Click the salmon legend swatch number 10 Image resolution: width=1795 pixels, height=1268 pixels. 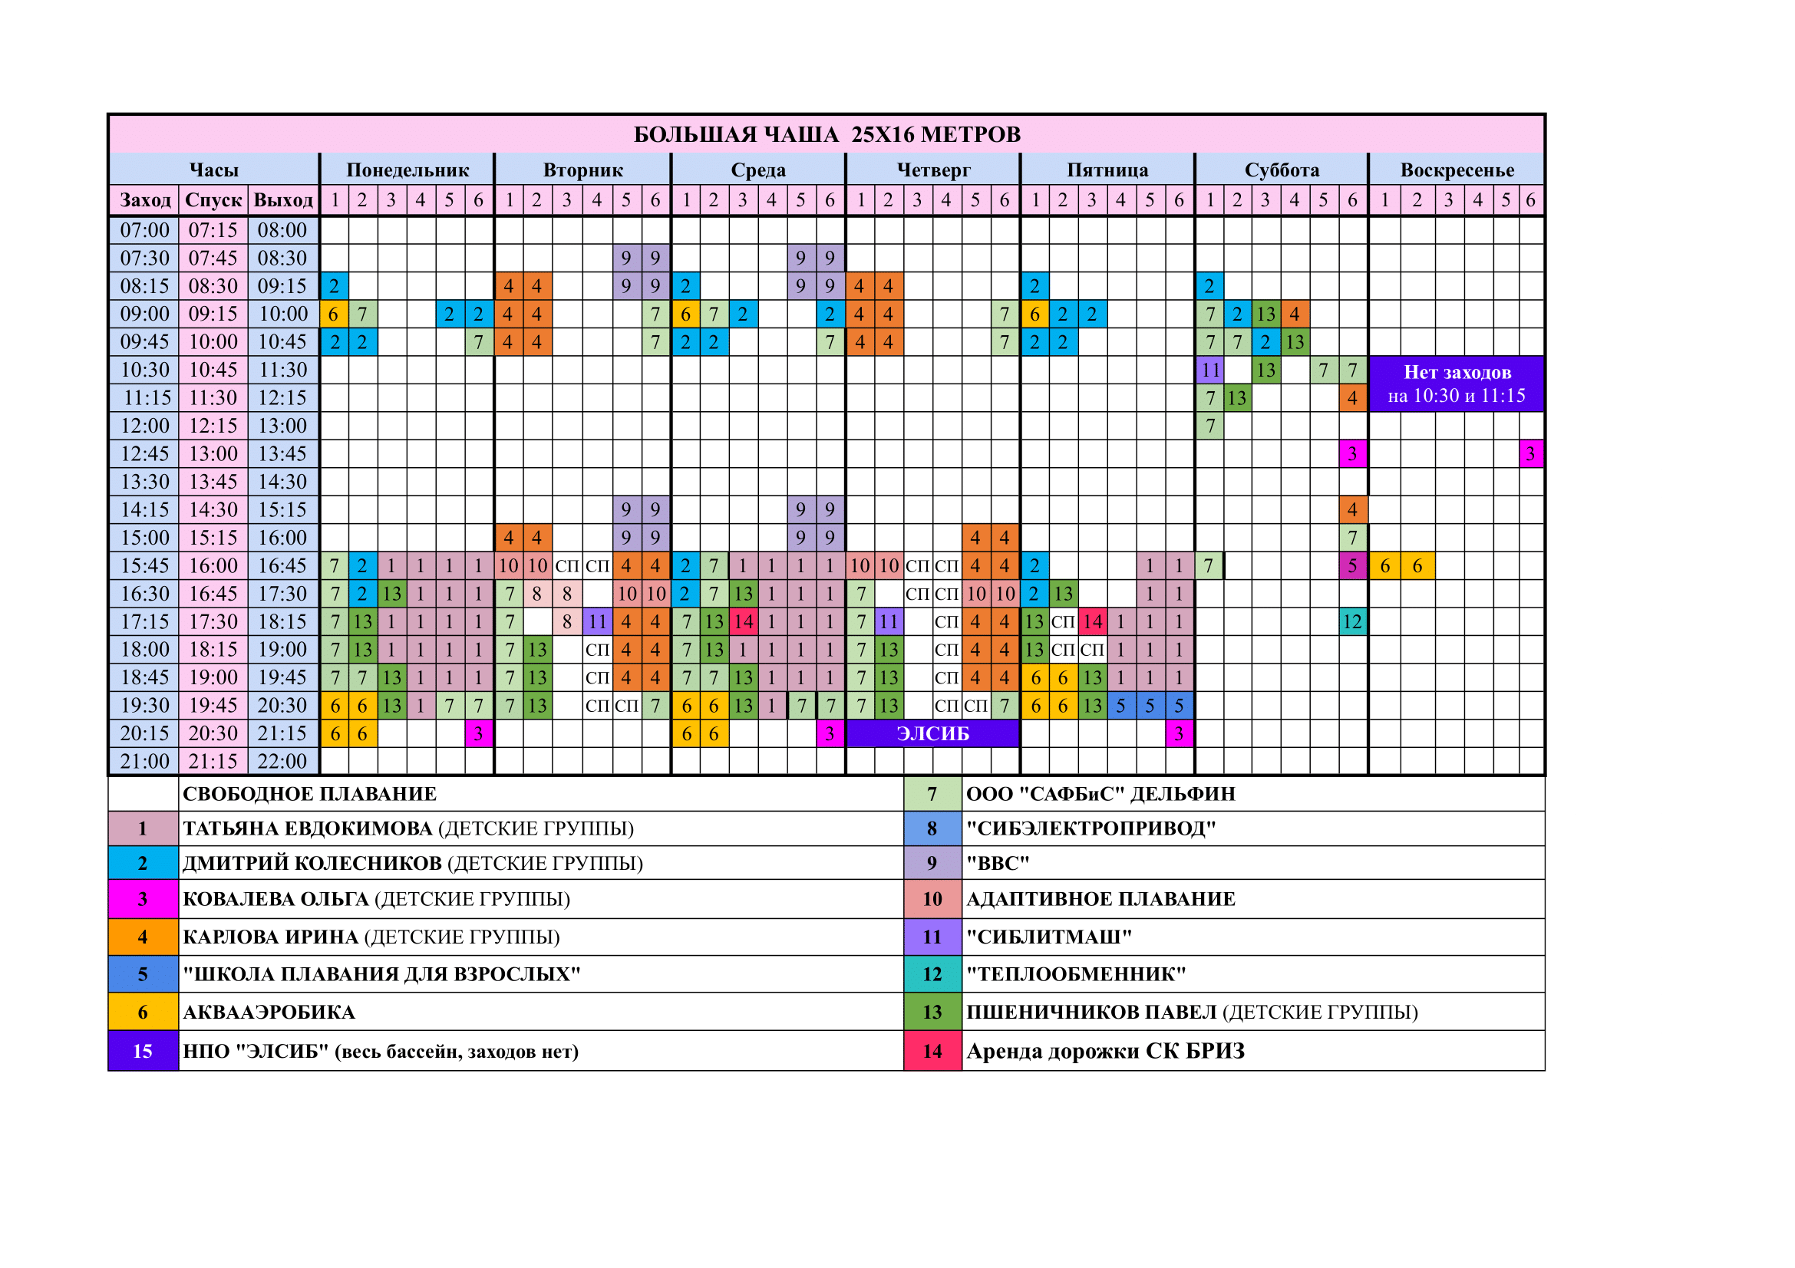click(x=932, y=898)
